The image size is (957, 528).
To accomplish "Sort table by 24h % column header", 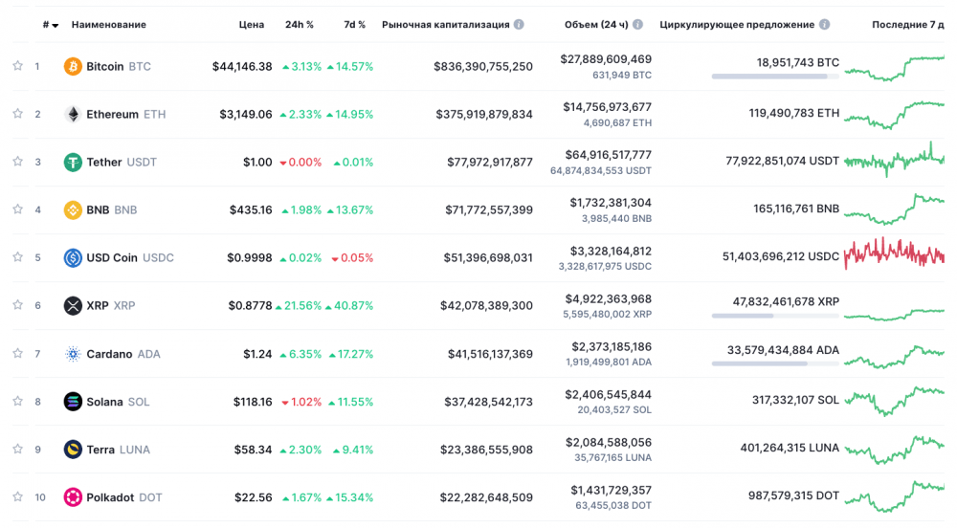I will point(299,24).
